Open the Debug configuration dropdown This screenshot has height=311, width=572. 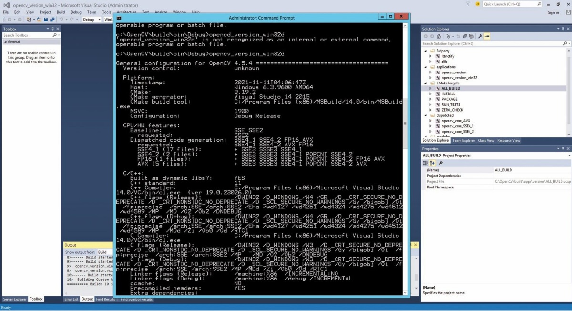click(92, 20)
